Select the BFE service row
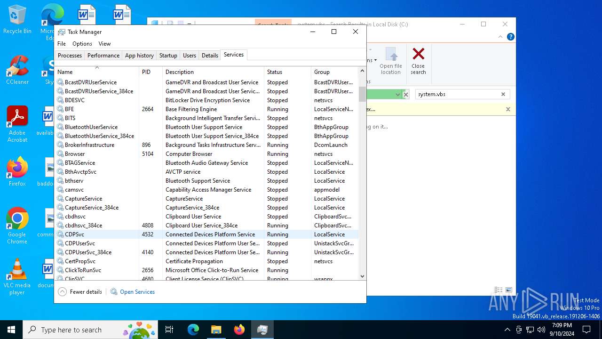Screen dimensions: 602x339 (x=206, y=109)
